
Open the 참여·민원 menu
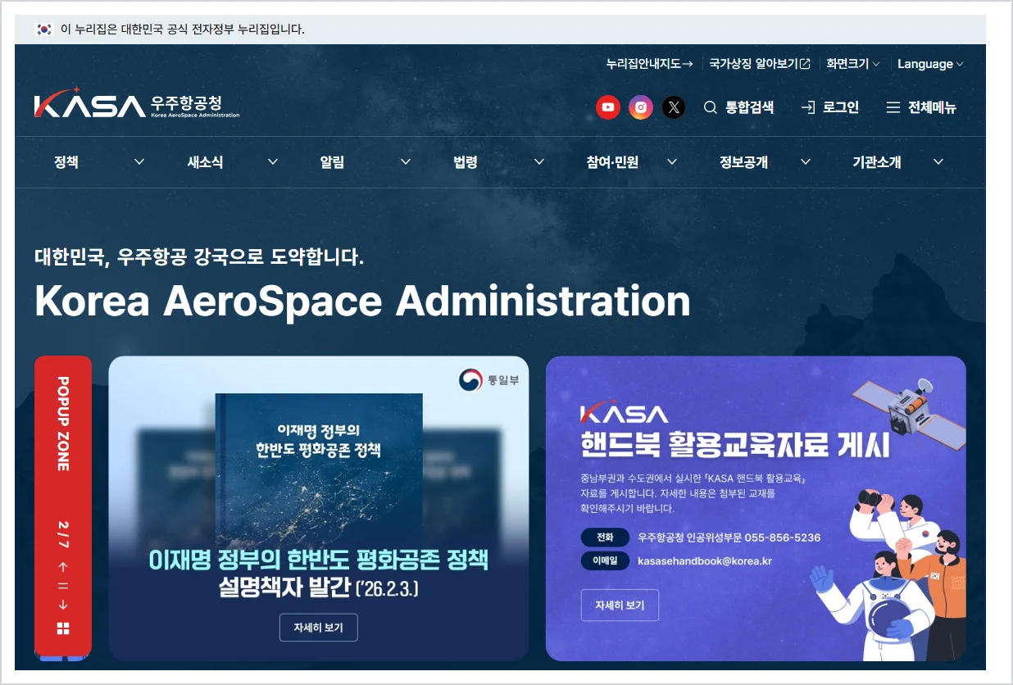(x=612, y=162)
